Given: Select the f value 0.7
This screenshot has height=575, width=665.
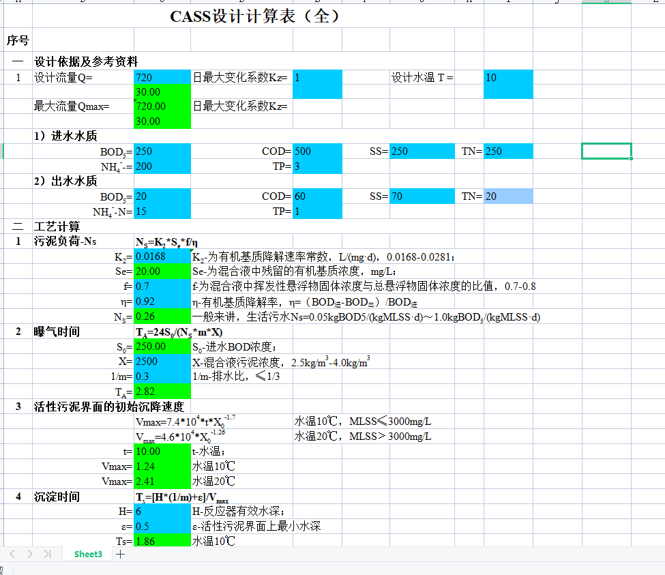Looking at the screenshot, I should tap(162, 286).
